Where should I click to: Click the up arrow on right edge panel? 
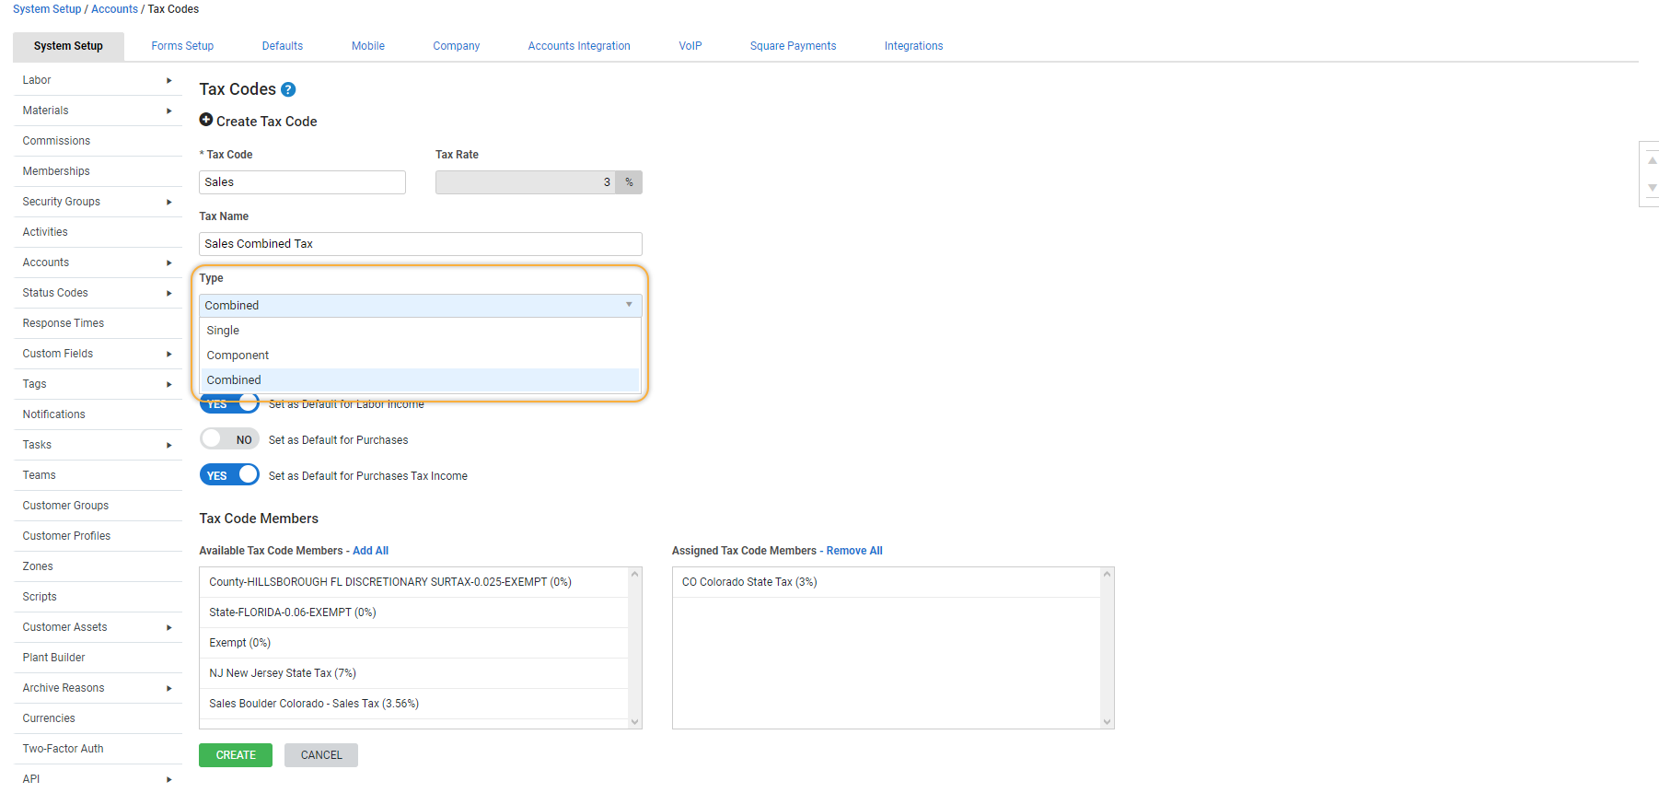click(x=1652, y=160)
